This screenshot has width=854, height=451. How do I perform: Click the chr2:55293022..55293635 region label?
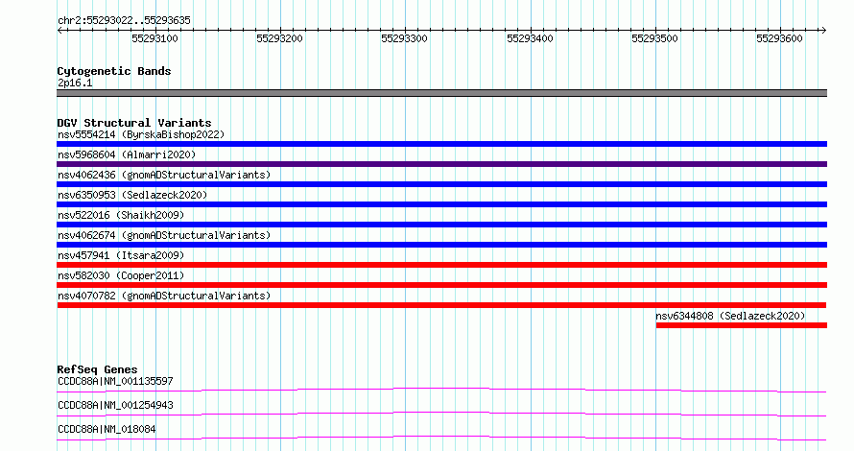(x=124, y=21)
